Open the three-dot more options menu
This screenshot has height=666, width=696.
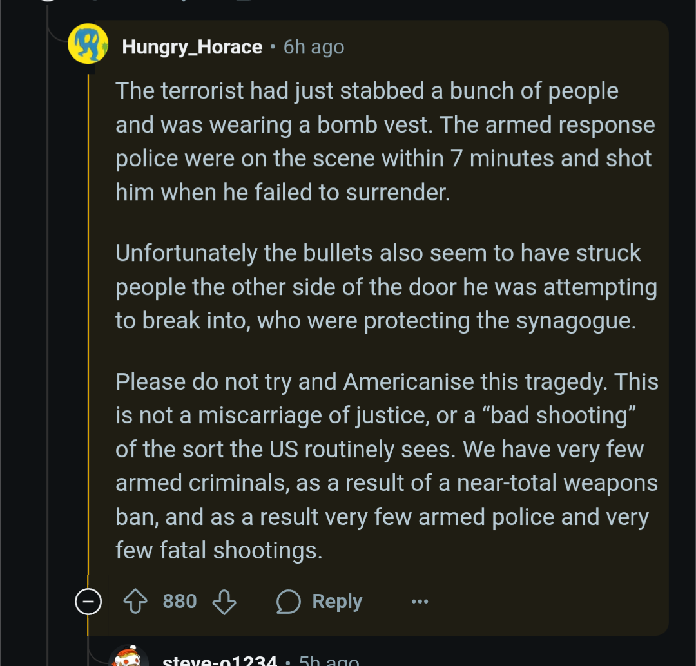(x=420, y=602)
